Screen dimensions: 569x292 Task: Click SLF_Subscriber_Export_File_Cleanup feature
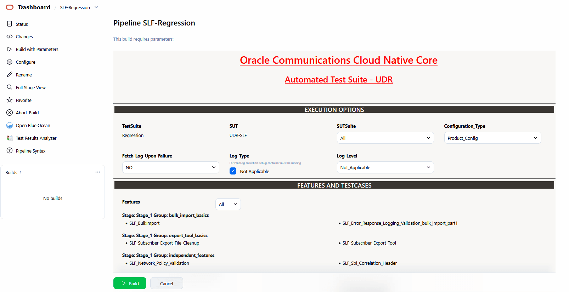164,243
